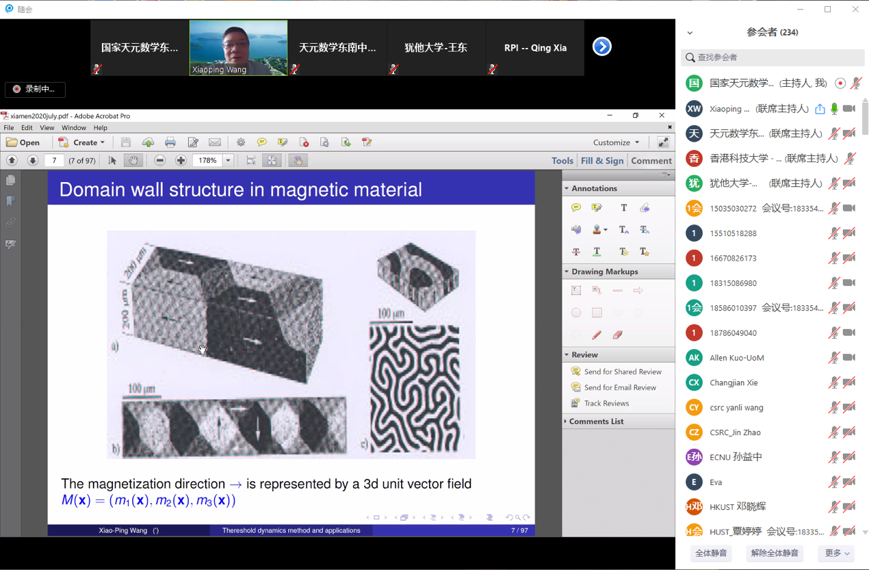Toggle microphone for Xiaoping co-host
The height and width of the screenshot is (570, 869).
(834, 109)
